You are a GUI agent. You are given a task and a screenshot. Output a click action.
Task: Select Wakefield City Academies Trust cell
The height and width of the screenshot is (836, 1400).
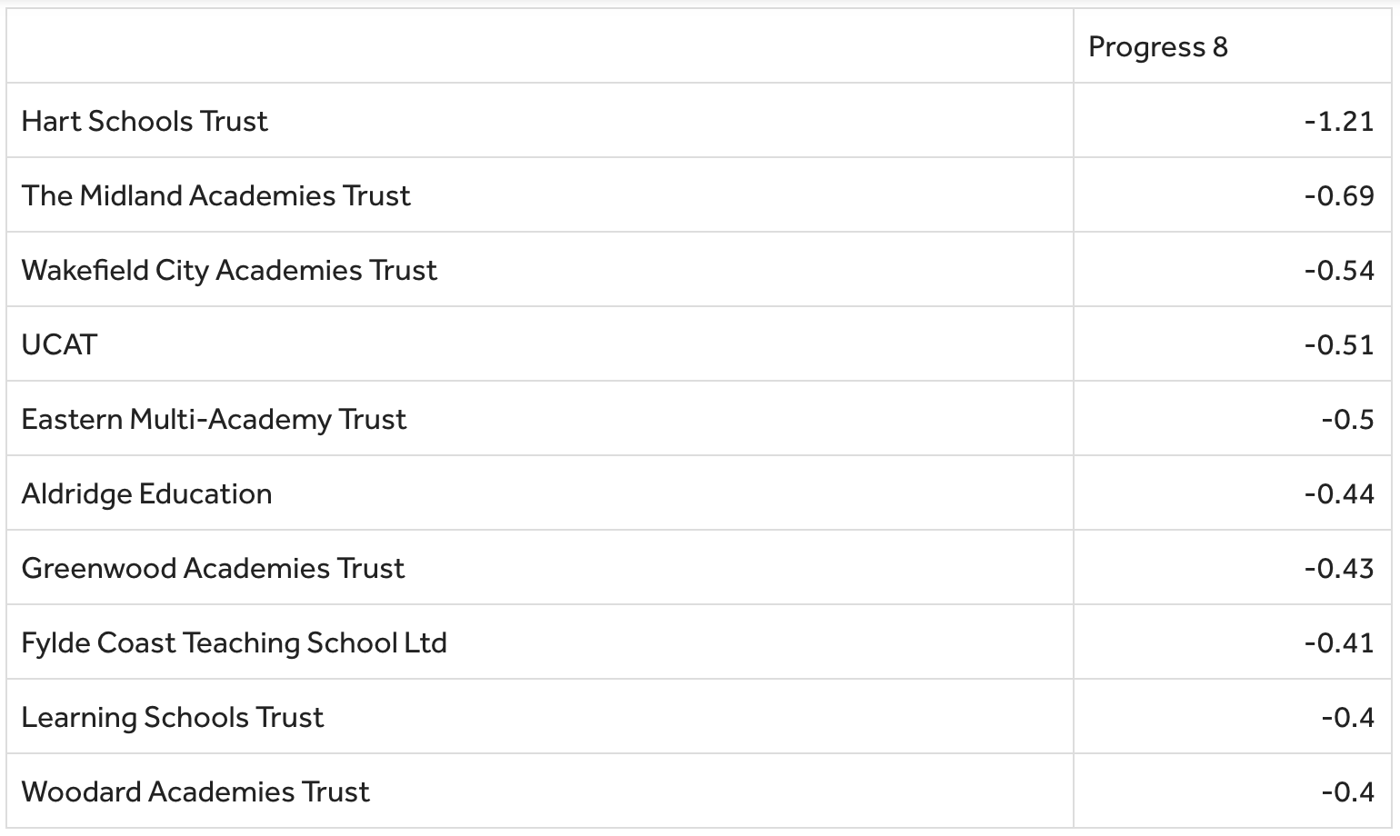[x=229, y=270]
